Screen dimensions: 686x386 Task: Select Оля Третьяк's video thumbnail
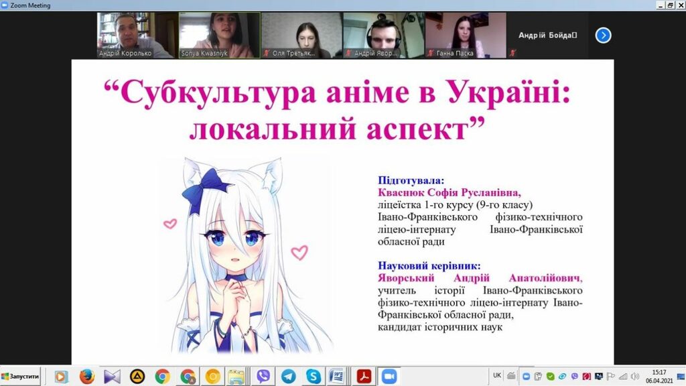click(301, 35)
